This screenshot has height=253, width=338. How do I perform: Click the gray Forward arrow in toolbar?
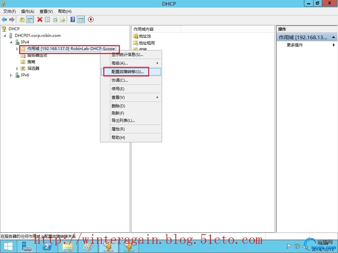(x=12, y=19)
